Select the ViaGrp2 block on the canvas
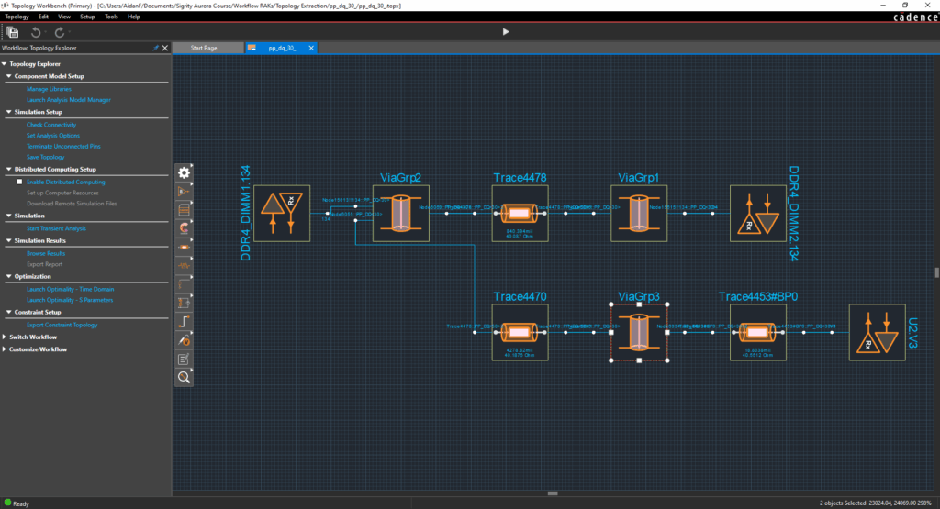This screenshot has width=940, height=509. (401, 213)
